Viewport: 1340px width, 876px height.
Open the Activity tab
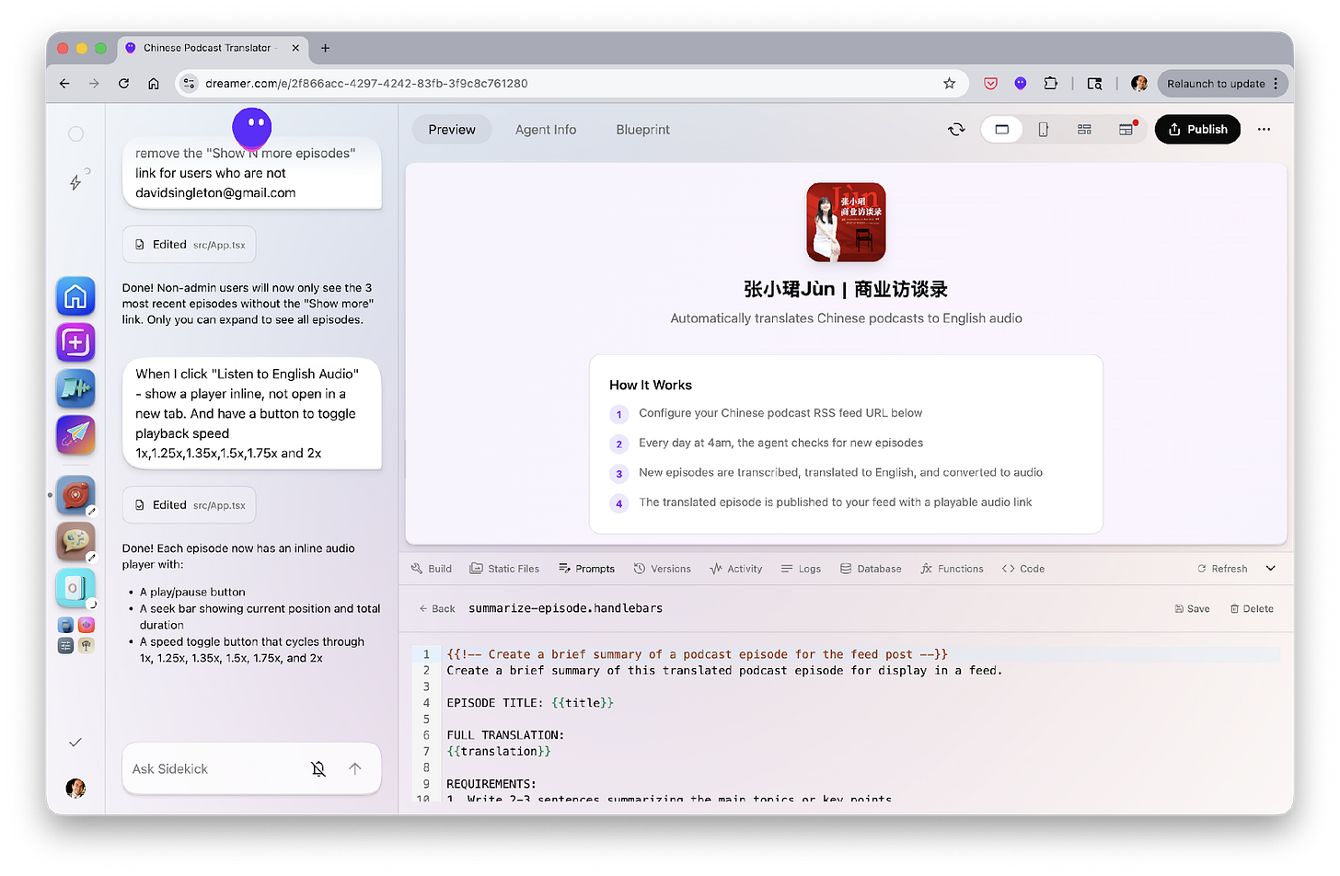click(x=736, y=569)
